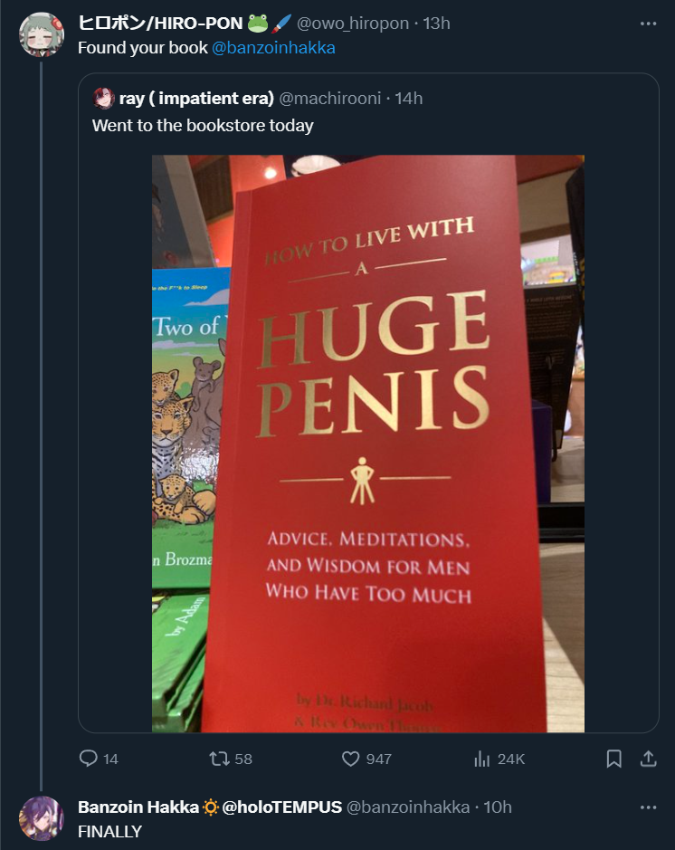
Task: Open more options on HIRO-PON's tweet
Action: point(648,24)
